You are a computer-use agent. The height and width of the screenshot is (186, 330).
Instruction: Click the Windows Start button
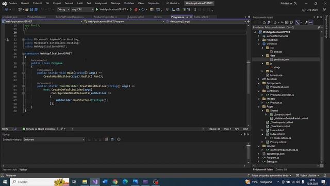[5, 182]
